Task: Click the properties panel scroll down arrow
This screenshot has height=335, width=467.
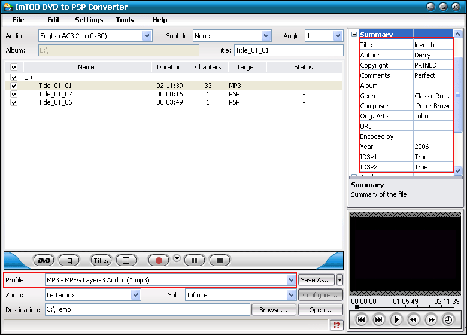Action: click(458, 170)
